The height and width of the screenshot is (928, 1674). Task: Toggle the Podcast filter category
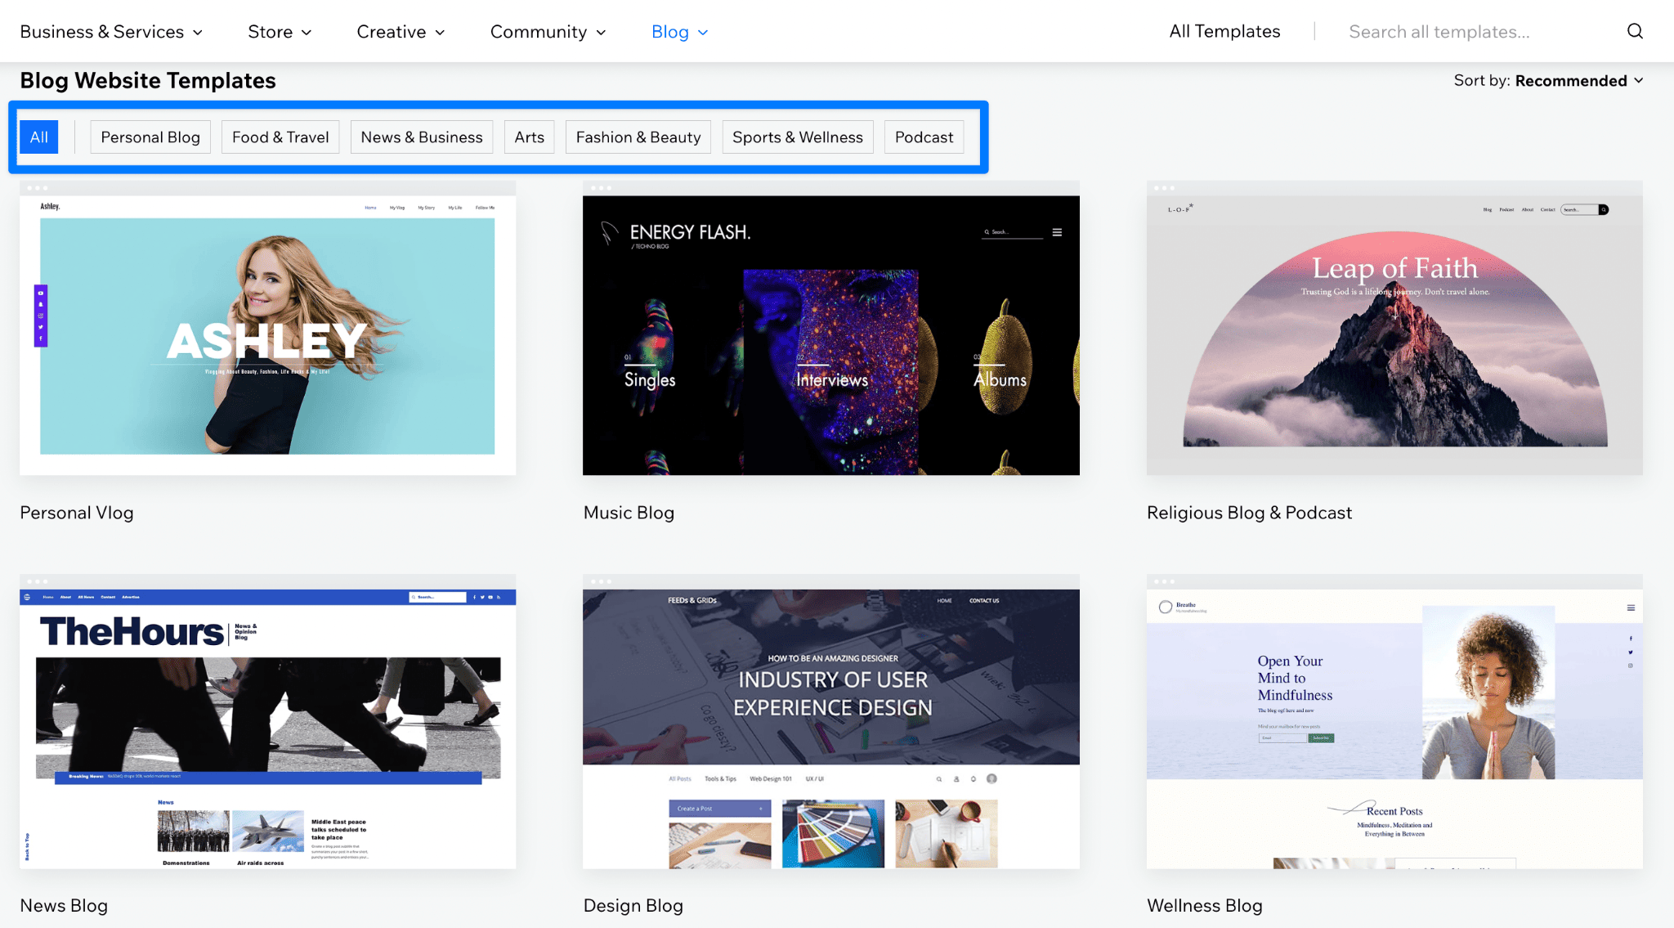click(925, 136)
